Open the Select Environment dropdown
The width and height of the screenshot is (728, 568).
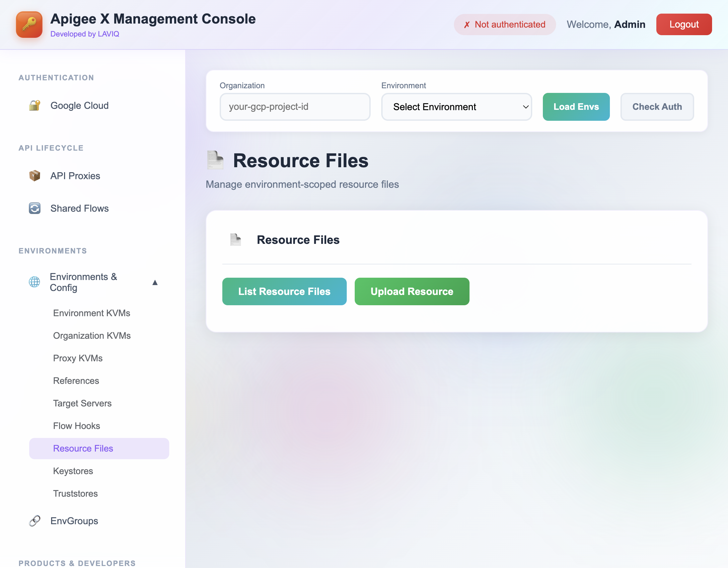pos(456,107)
